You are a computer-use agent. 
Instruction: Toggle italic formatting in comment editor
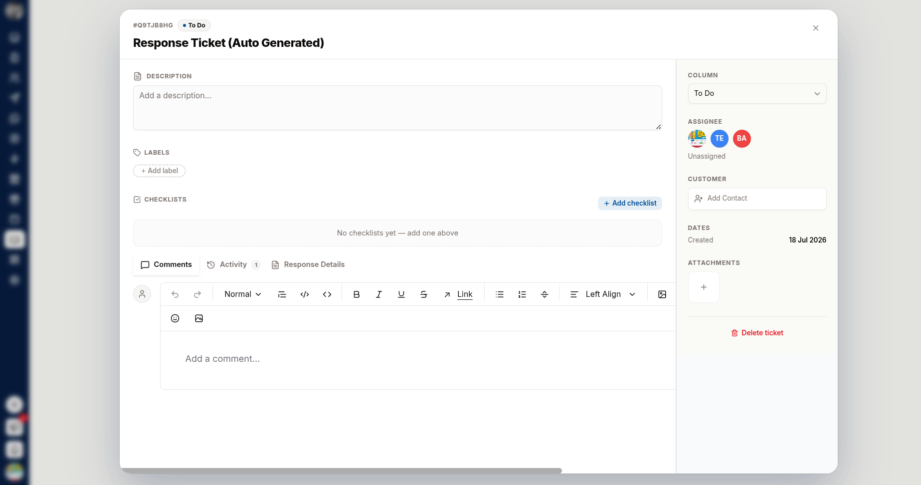pyautogui.click(x=379, y=294)
